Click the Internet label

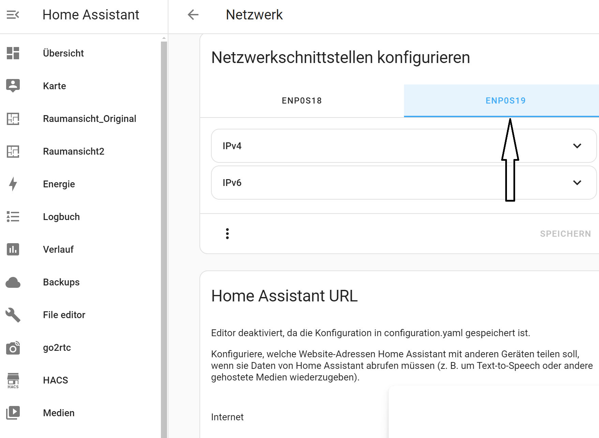227,417
